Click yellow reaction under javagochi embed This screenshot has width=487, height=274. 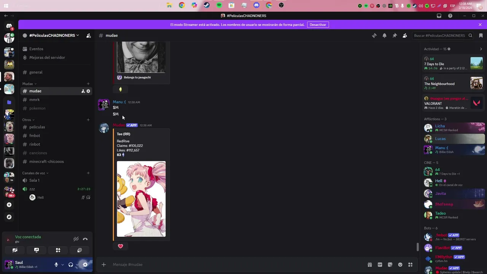click(x=120, y=89)
